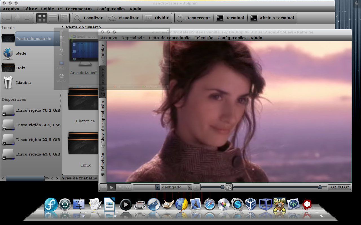Switch to Kaffeine's Iniciar side tab

click(103, 53)
